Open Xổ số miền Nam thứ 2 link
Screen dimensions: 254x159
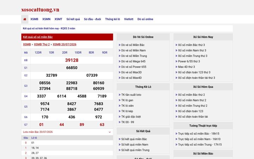[192, 100]
